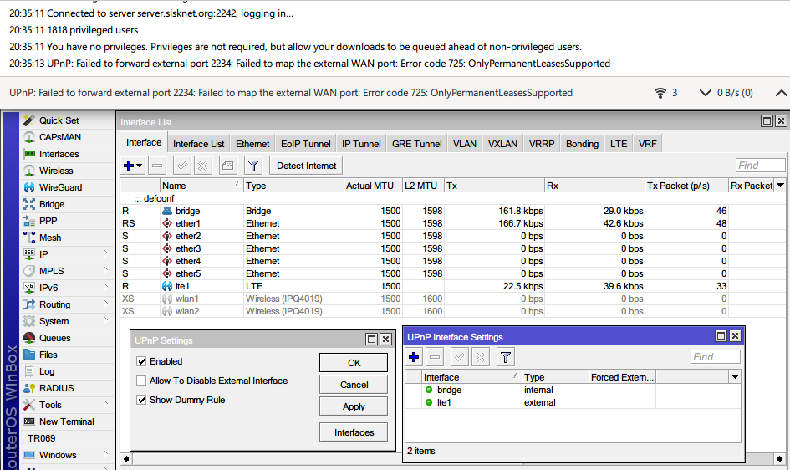Click add (plus) in UPnP Interface Settings

[x=414, y=357]
